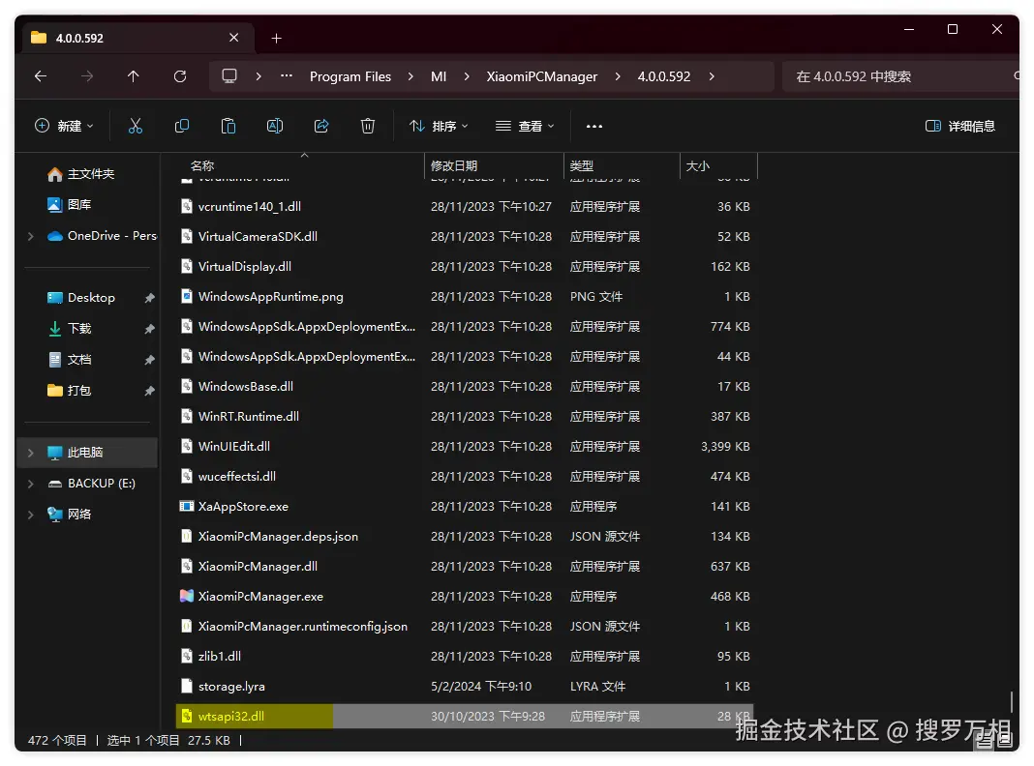Click the Paste clipboard icon

(x=228, y=126)
